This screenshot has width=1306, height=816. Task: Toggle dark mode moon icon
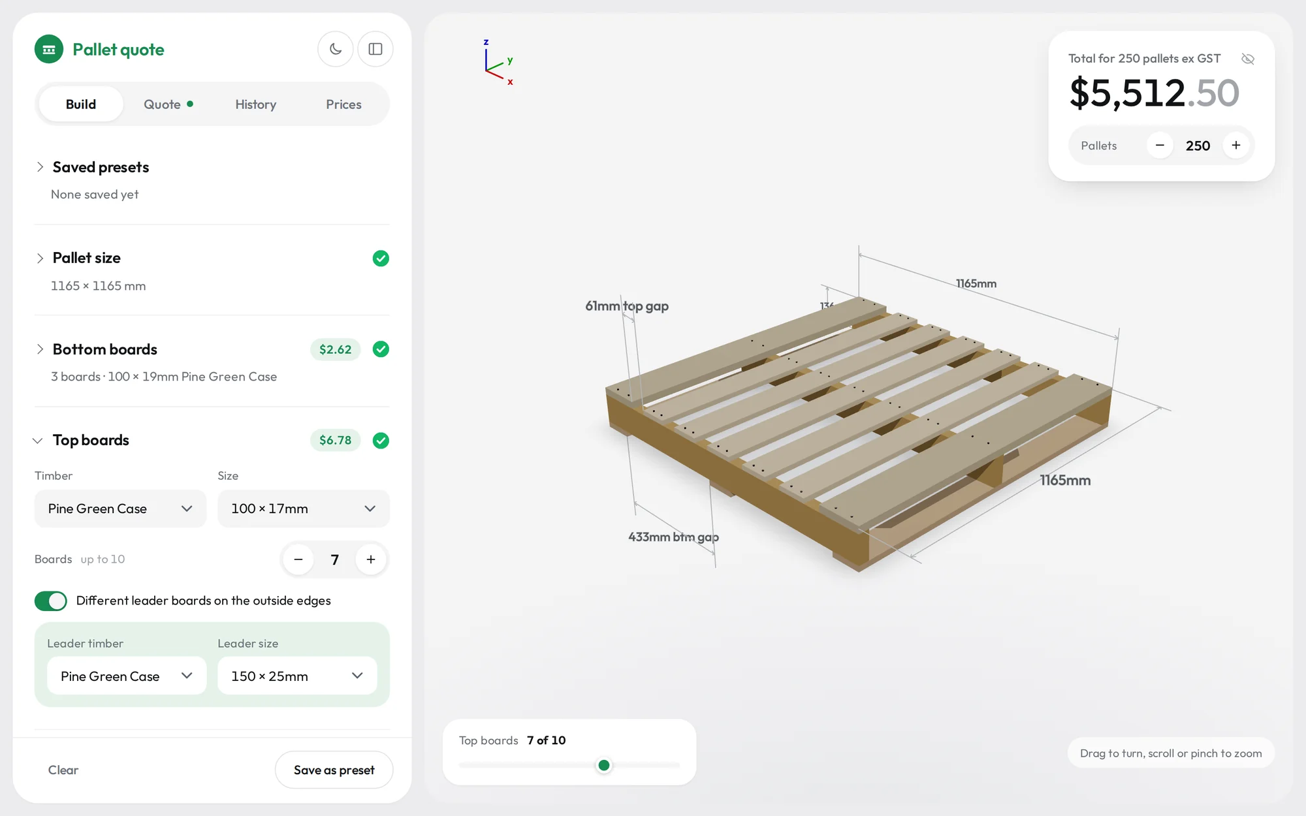click(336, 49)
